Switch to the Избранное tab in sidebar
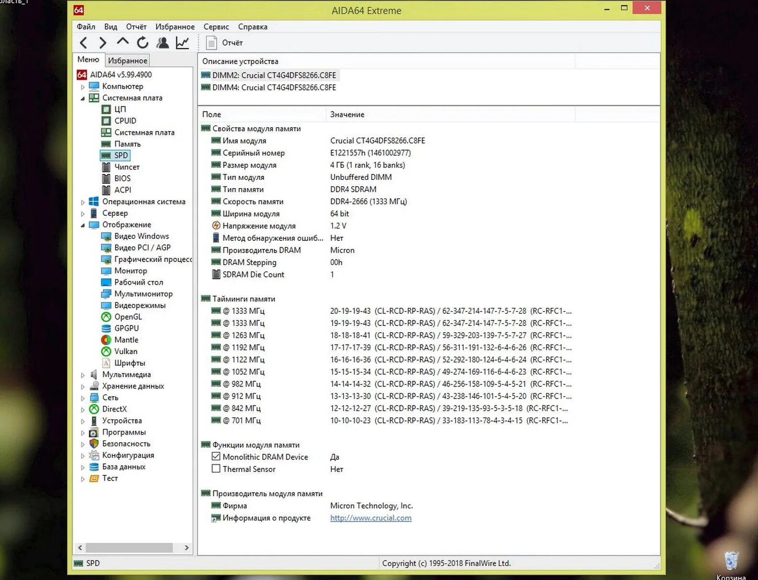Image resolution: width=758 pixels, height=580 pixels. [x=127, y=61]
